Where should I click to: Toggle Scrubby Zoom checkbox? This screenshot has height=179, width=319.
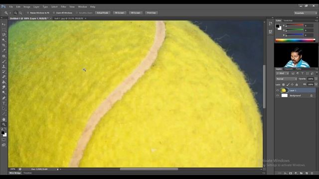[x=77, y=13]
